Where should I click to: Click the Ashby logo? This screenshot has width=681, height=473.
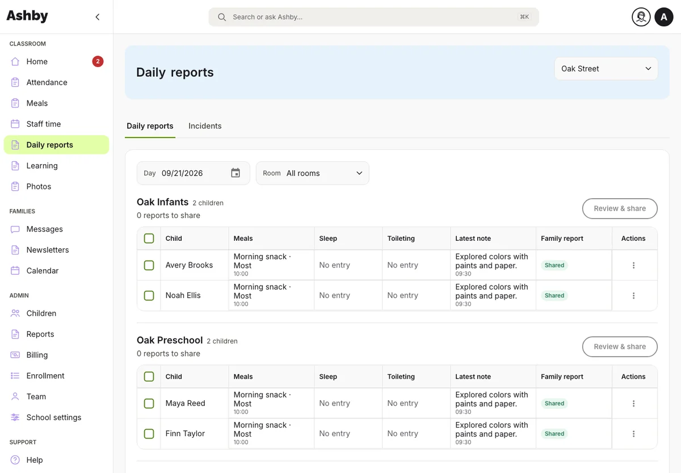tap(27, 16)
